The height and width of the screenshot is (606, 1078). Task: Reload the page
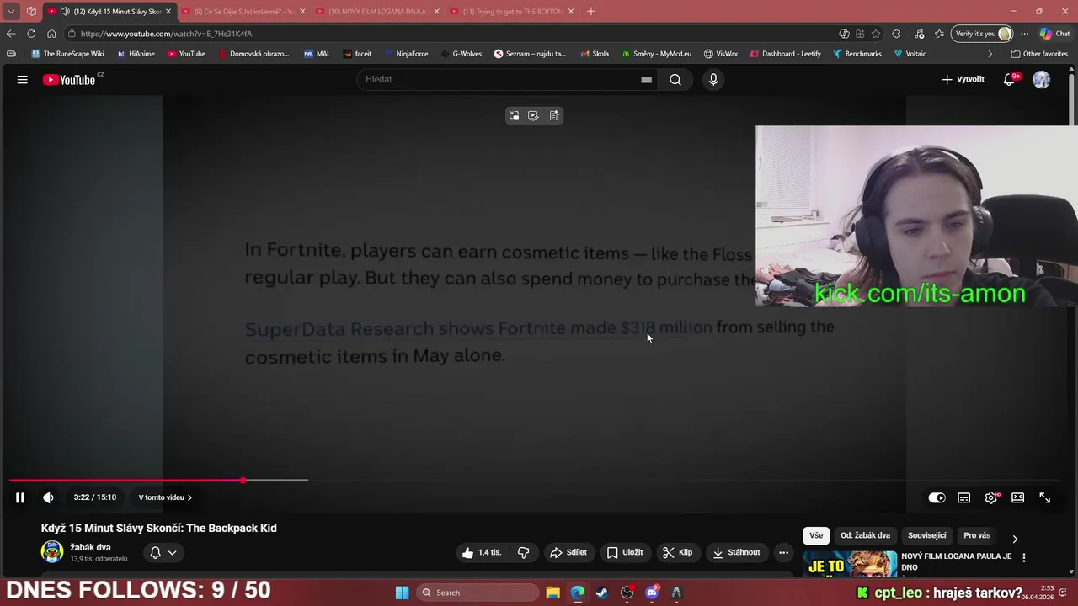tap(31, 34)
